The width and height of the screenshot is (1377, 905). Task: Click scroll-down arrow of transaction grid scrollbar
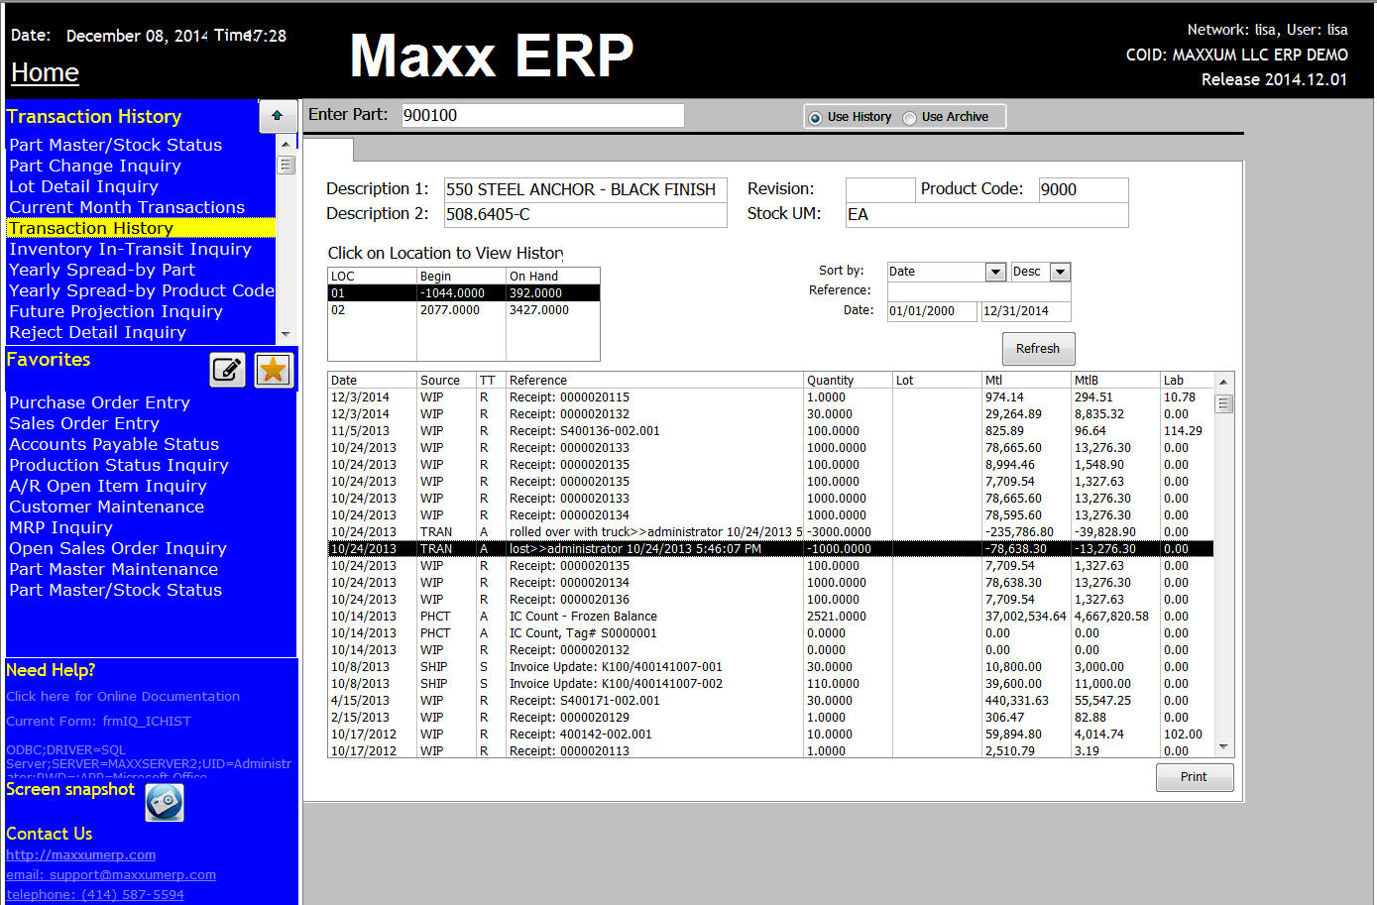1224,747
